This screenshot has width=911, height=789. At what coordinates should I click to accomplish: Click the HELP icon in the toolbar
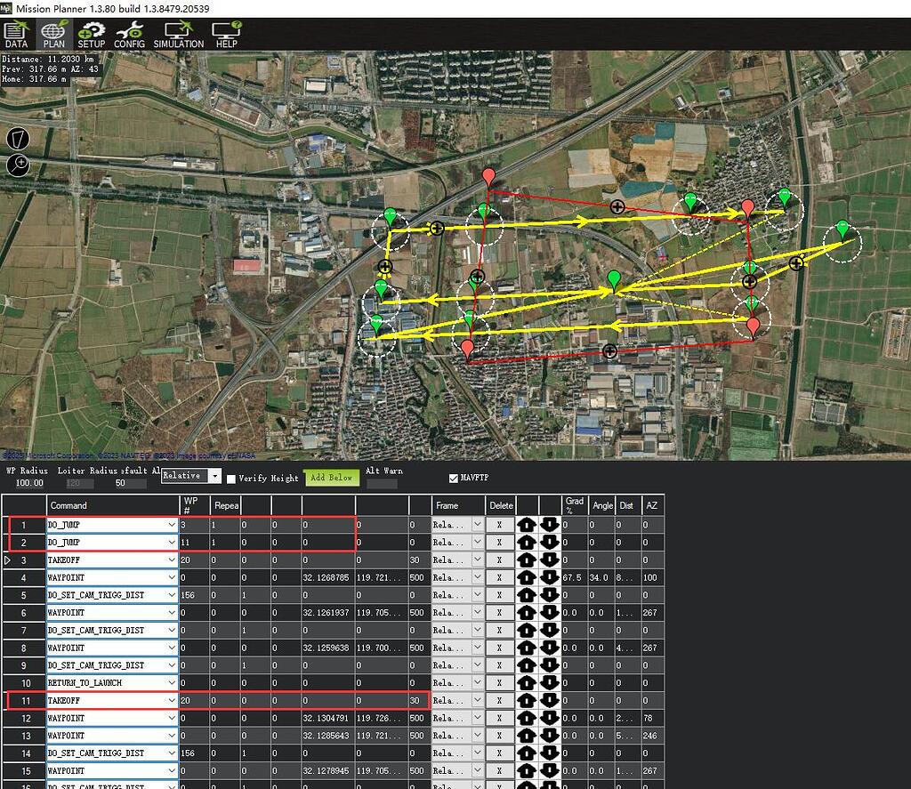226,34
